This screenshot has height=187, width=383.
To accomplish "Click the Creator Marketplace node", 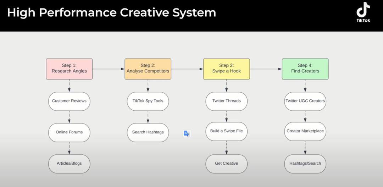I will 305,131.
